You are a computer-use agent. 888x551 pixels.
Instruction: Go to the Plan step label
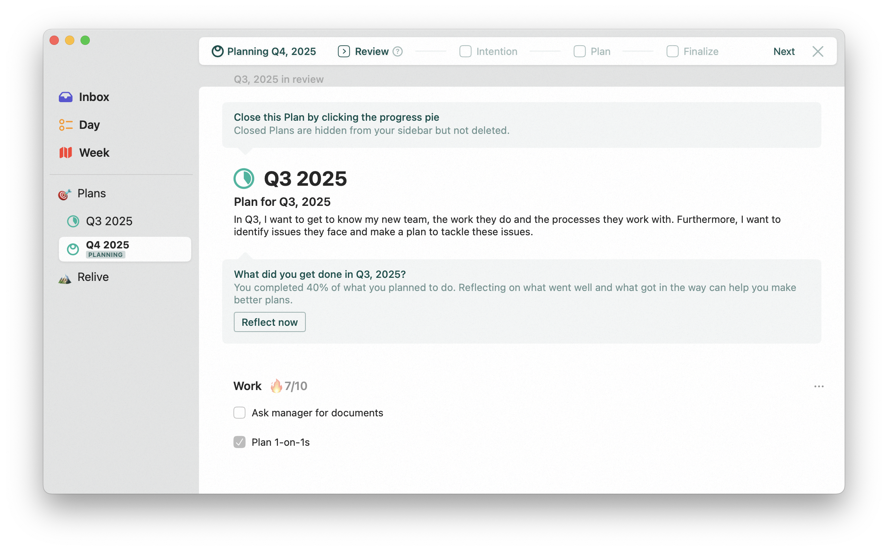click(x=600, y=51)
